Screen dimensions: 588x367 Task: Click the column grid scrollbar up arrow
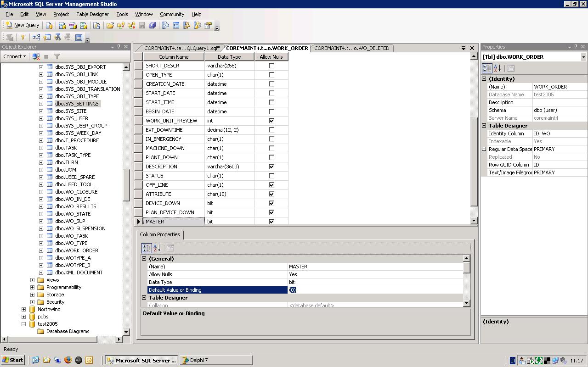coord(474,56)
